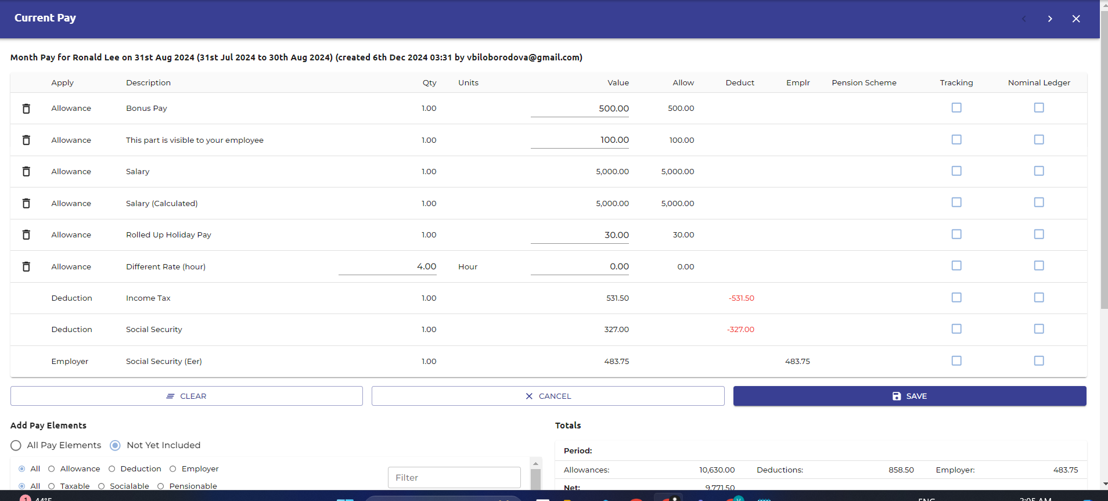The image size is (1108, 501).
Task: Tick Tracking checkbox for Bonus Pay
Action: 956,108
